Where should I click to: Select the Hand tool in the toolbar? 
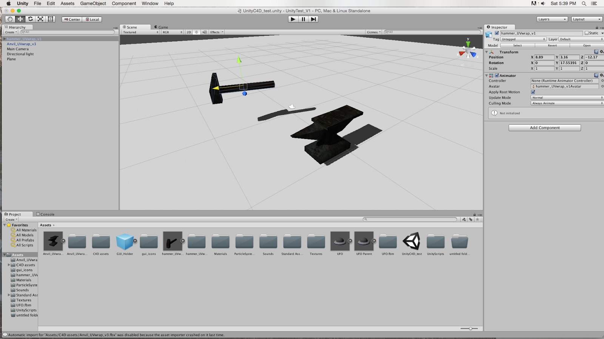[10, 19]
